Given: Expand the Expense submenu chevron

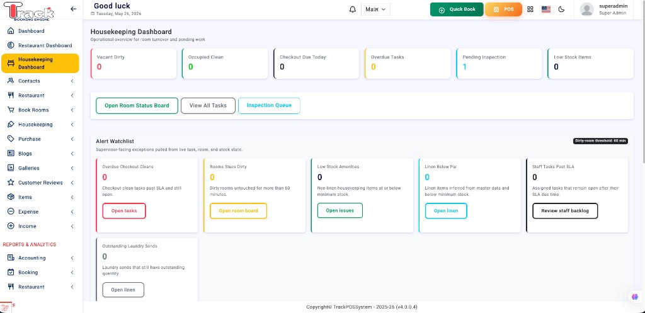Looking at the screenshot, I should tap(72, 212).
